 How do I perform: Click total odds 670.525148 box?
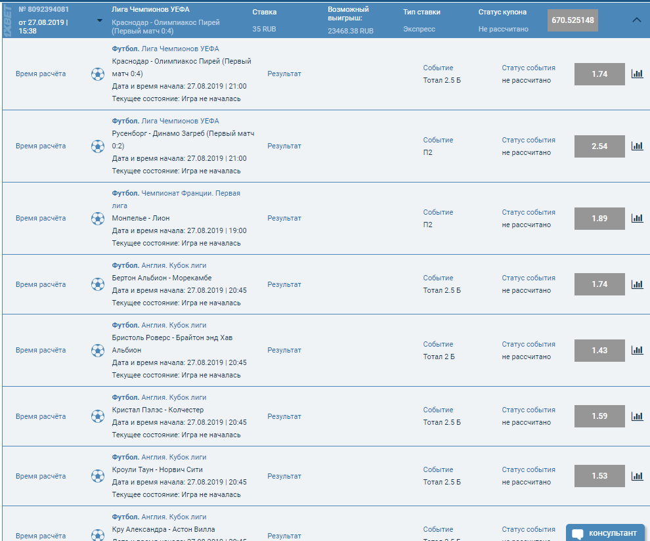(x=573, y=20)
